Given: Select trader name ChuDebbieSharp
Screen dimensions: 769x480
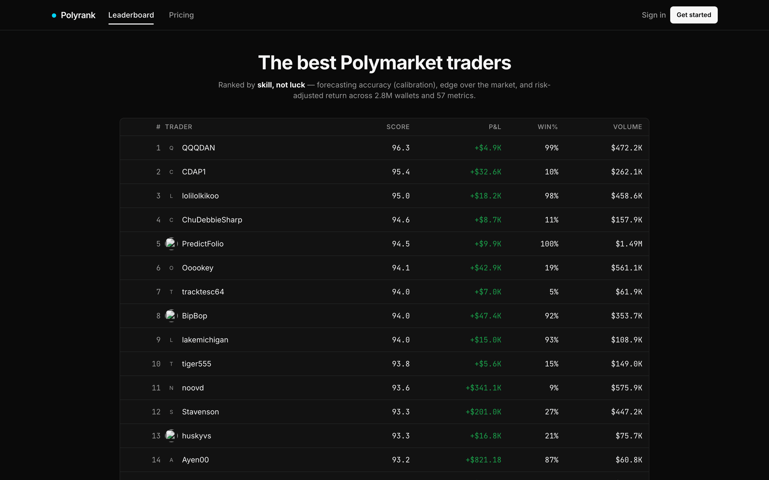Looking at the screenshot, I should pyautogui.click(x=212, y=220).
